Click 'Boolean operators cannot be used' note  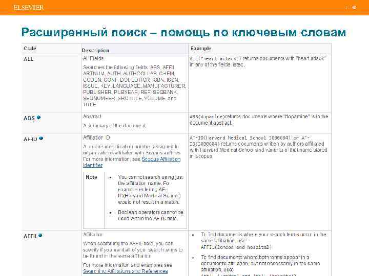point(151,215)
